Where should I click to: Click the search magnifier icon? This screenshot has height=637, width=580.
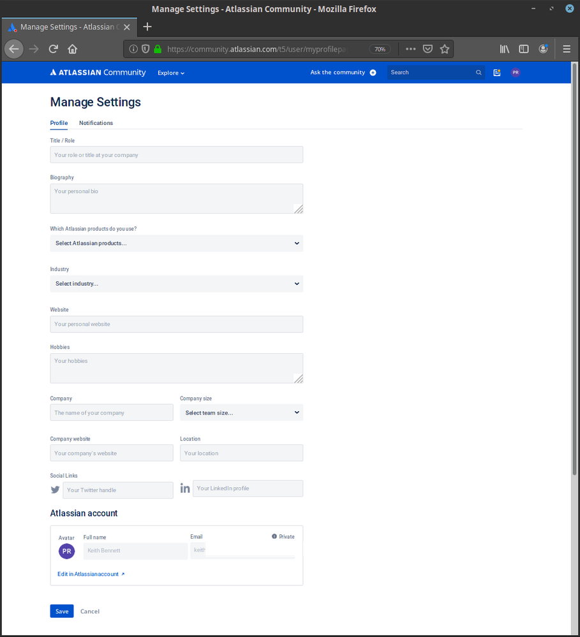click(479, 73)
